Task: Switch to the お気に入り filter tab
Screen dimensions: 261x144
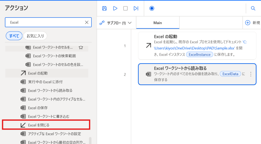Action: (35, 36)
